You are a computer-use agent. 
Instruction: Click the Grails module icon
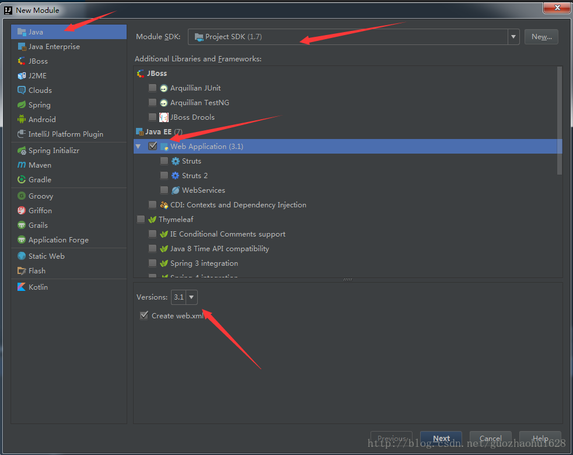click(22, 225)
